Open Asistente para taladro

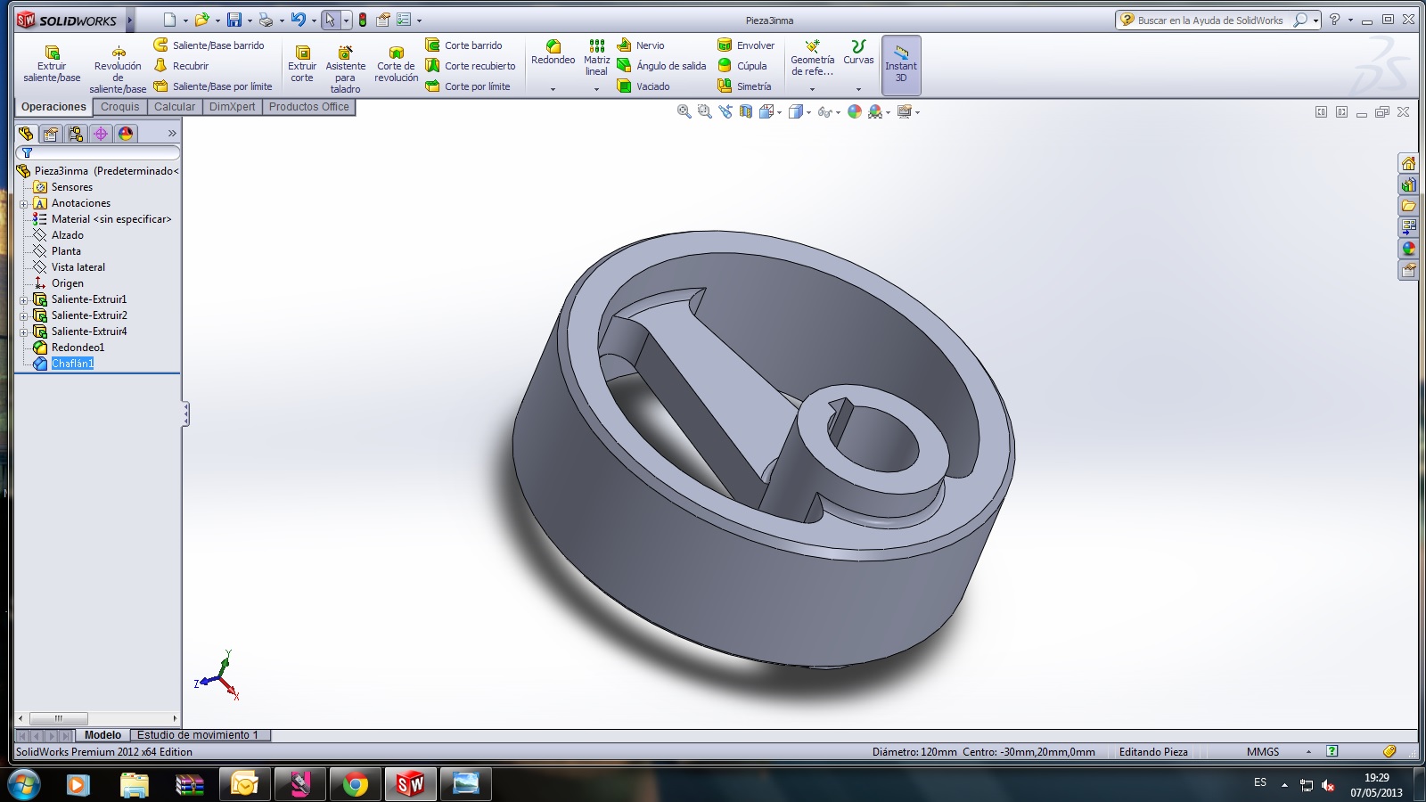pyautogui.click(x=346, y=70)
